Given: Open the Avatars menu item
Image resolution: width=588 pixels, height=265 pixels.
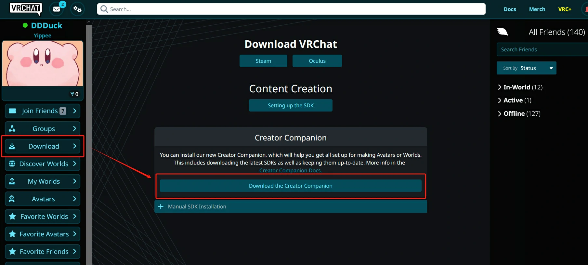Looking at the screenshot, I should click(43, 199).
